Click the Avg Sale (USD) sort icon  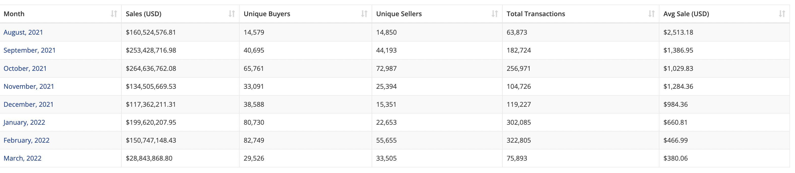(x=782, y=14)
